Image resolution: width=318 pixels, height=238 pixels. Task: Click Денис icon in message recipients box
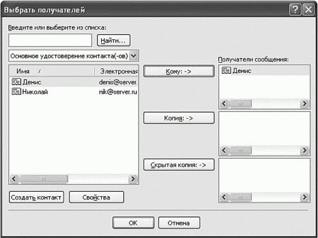226,70
